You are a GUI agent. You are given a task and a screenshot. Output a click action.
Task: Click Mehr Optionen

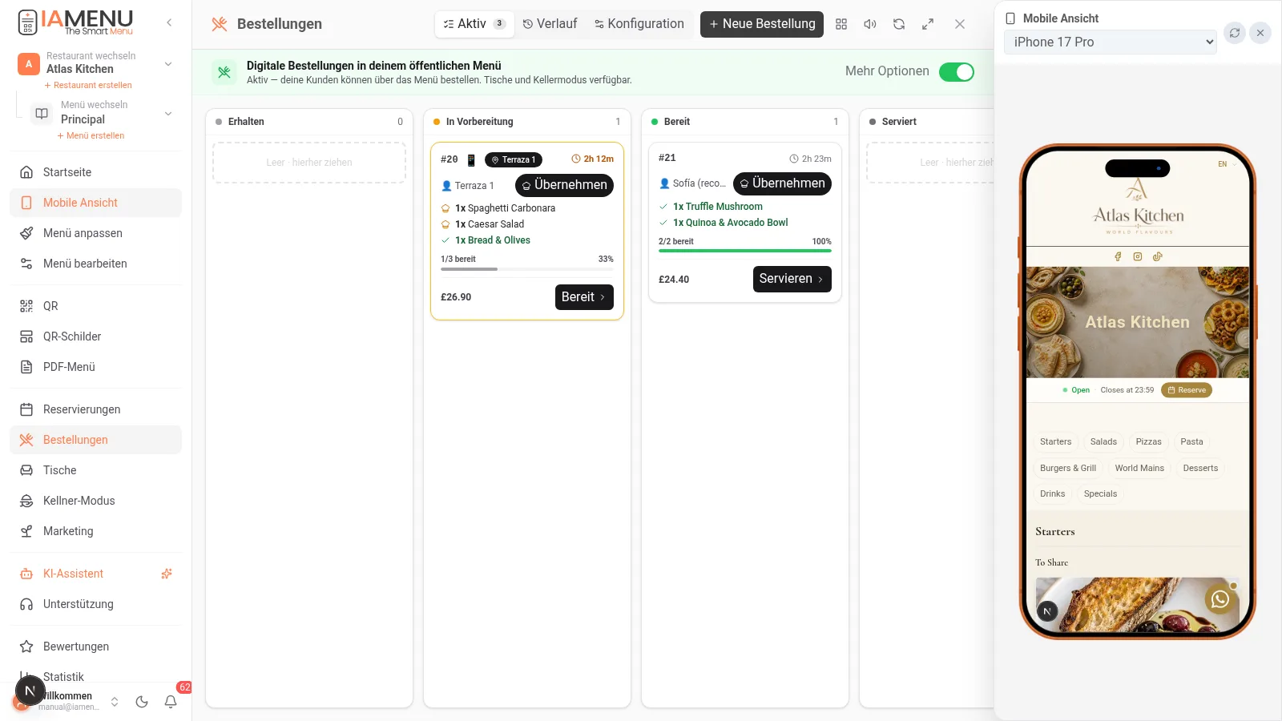(887, 71)
